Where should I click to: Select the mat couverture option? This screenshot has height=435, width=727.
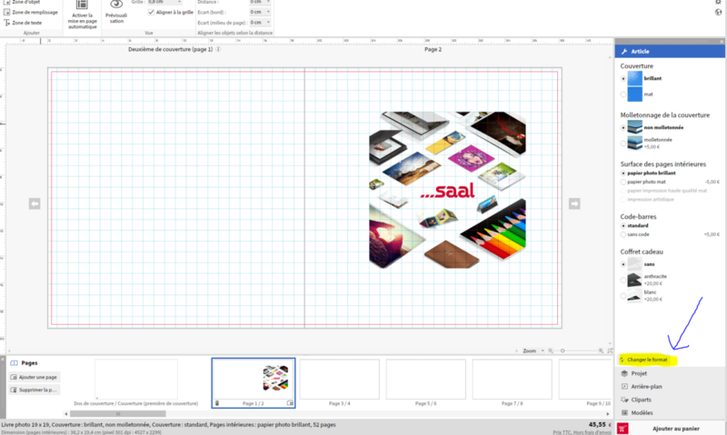[x=623, y=94]
